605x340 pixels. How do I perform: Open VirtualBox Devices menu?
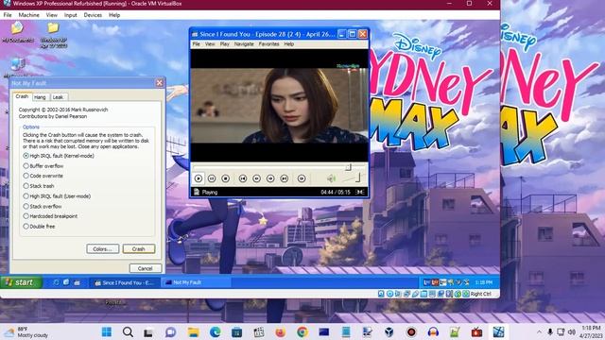coord(93,15)
